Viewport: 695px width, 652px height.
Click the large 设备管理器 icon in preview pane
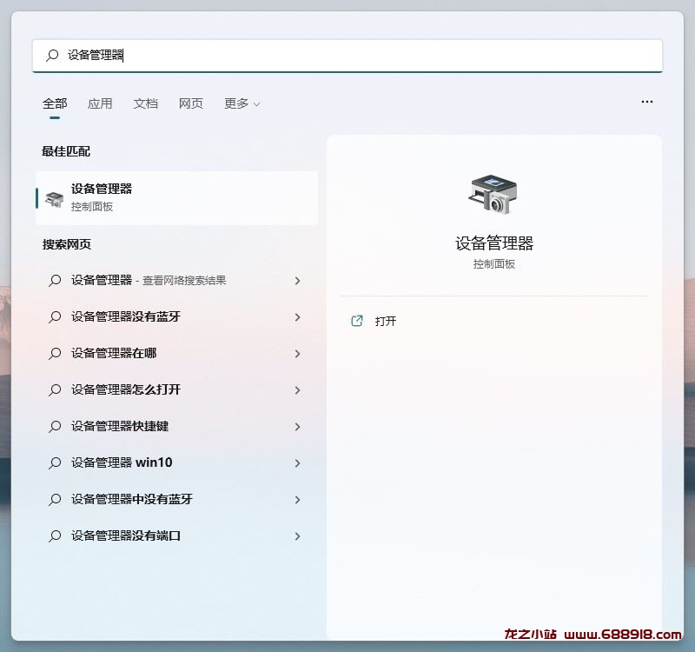click(x=493, y=194)
